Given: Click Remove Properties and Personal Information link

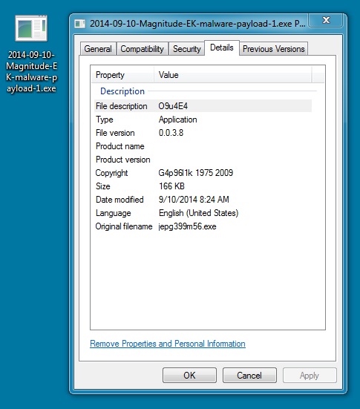Looking at the screenshot, I should tap(168, 344).
